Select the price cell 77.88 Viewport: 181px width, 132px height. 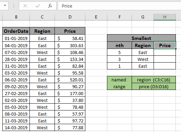(70, 128)
